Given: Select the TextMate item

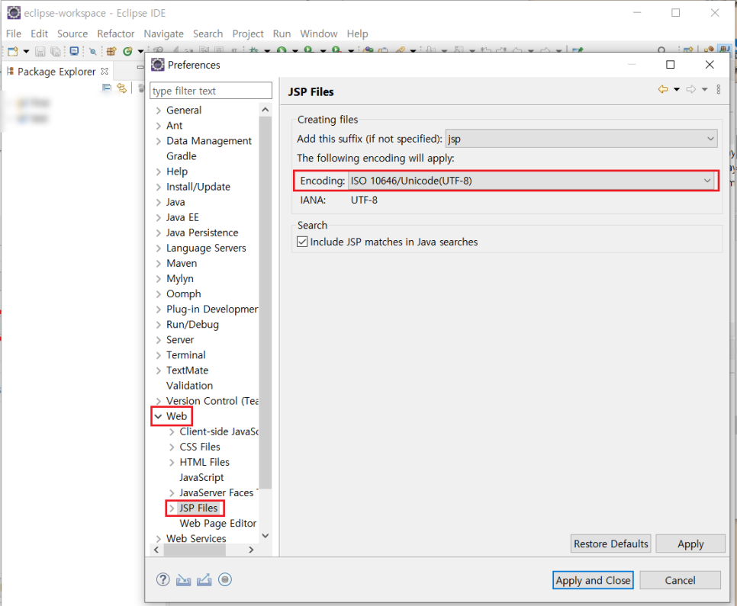Looking at the screenshot, I should pyautogui.click(x=187, y=370).
